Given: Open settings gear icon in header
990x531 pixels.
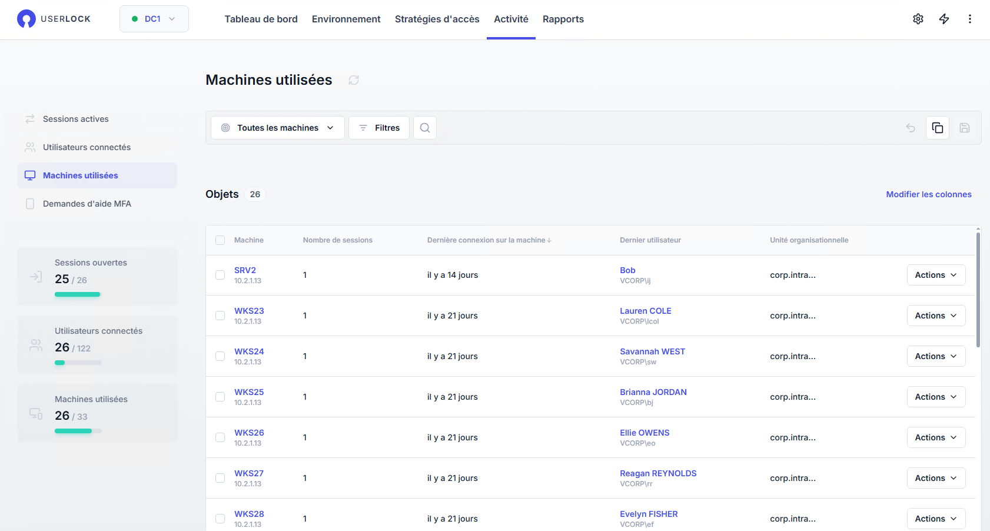Looking at the screenshot, I should pos(918,19).
